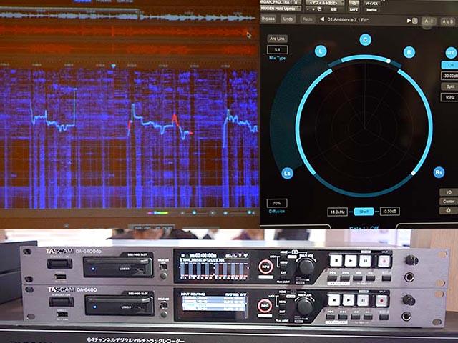Click save preset icon beside next arrow
The height and width of the screenshot is (343, 458).
(414, 21)
